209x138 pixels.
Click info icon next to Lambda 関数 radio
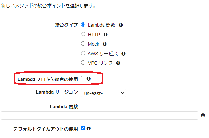[x=121, y=25]
